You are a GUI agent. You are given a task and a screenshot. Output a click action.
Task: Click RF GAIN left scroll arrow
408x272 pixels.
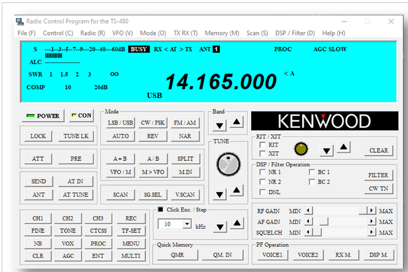(x=309, y=210)
